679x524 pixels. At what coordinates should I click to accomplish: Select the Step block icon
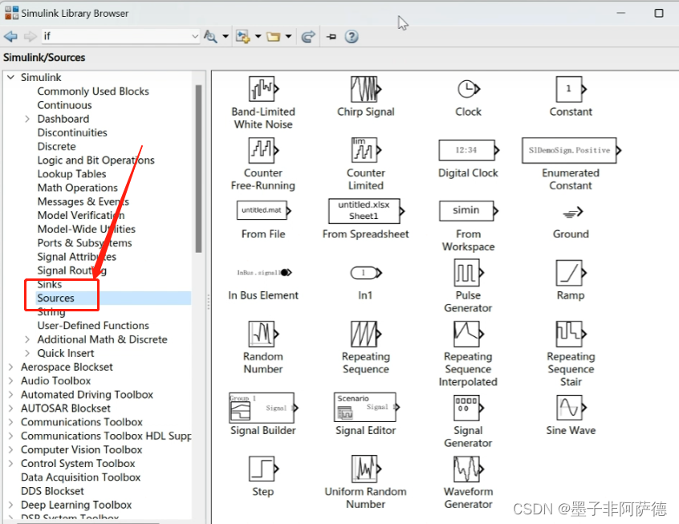pos(264,469)
